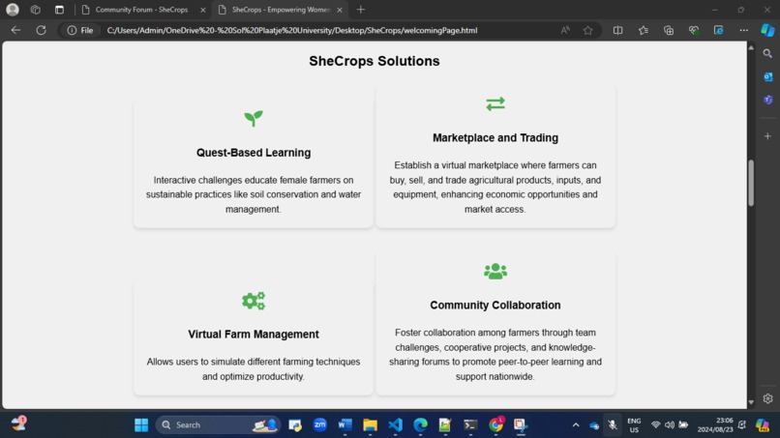780x438 pixels.
Task: Add this page to favorites with the star
Action: pyautogui.click(x=588, y=30)
